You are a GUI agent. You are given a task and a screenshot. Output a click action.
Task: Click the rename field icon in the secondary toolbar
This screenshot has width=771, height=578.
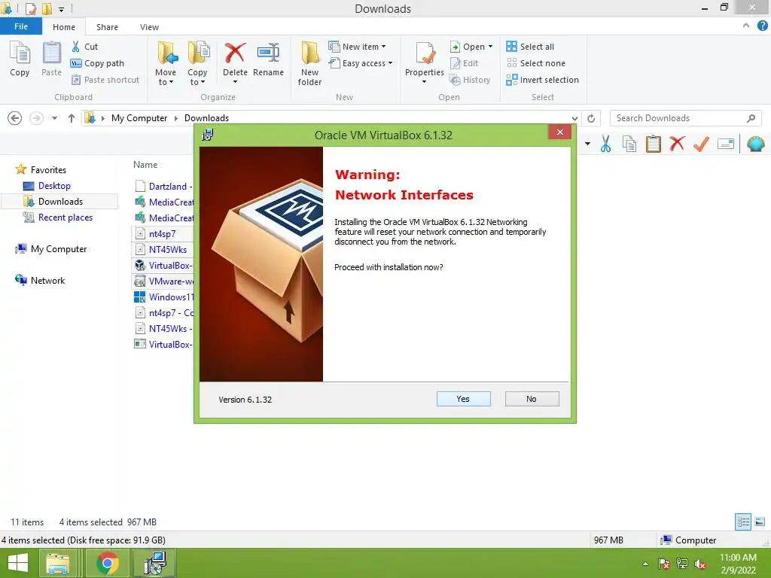(726, 144)
